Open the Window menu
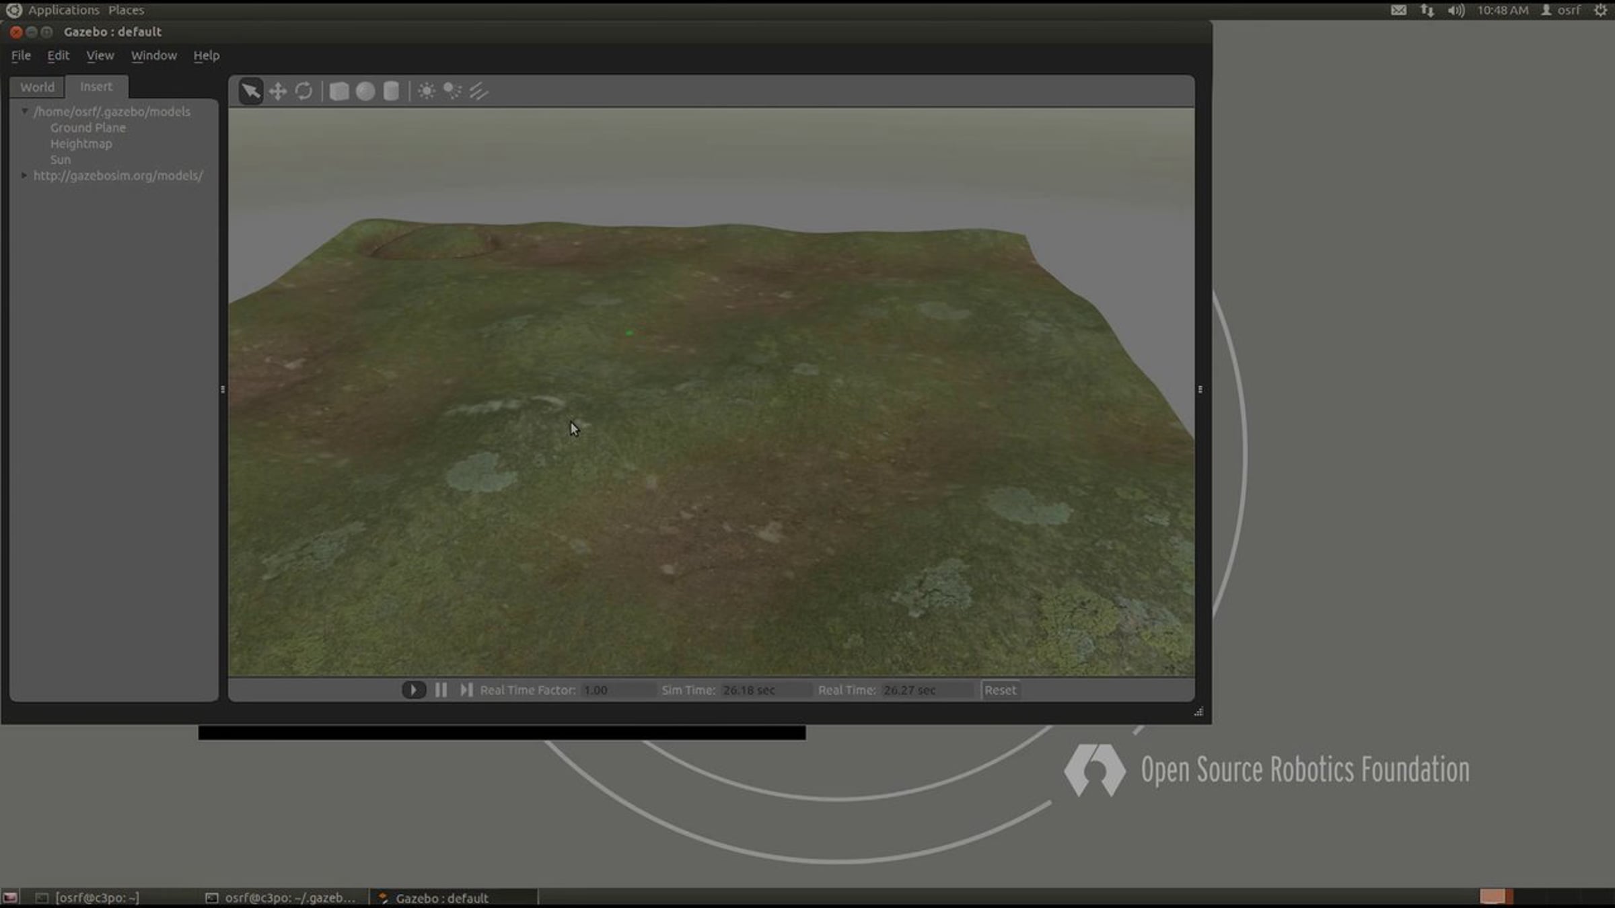Screen dimensions: 1615x908 [x=153, y=56]
